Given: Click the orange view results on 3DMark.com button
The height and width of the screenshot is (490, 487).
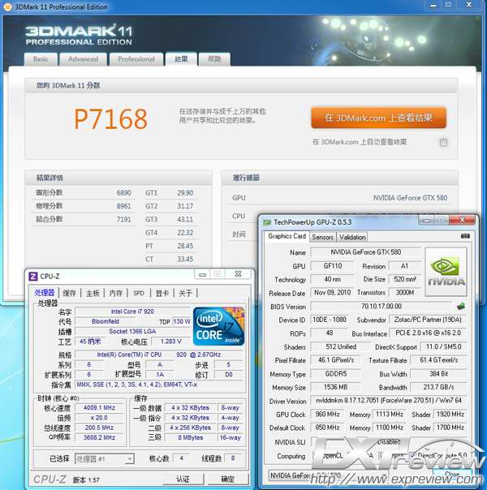Looking at the screenshot, I should coord(378,118).
